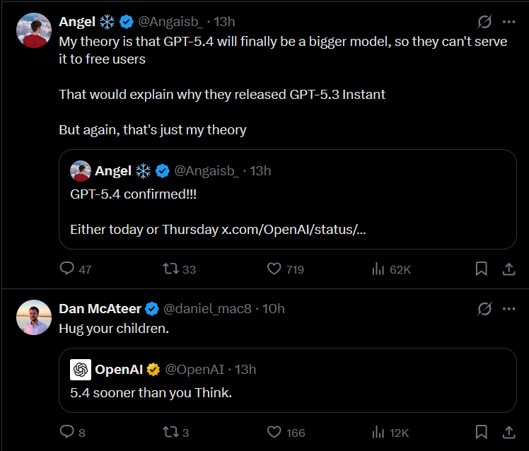
Task: Repost Angel's GPT-5.4 theory post
Action: point(170,269)
